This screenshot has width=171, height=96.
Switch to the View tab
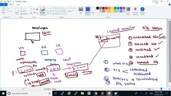pos(18,5)
